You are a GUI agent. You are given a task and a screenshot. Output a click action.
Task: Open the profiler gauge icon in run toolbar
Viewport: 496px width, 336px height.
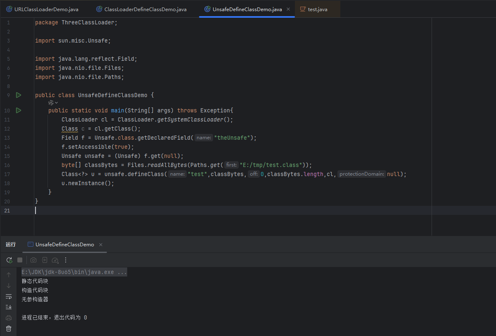pos(55,260)
